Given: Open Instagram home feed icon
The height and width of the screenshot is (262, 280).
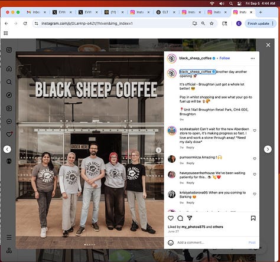Looking at the screenshot, I should tap(9, 69).
